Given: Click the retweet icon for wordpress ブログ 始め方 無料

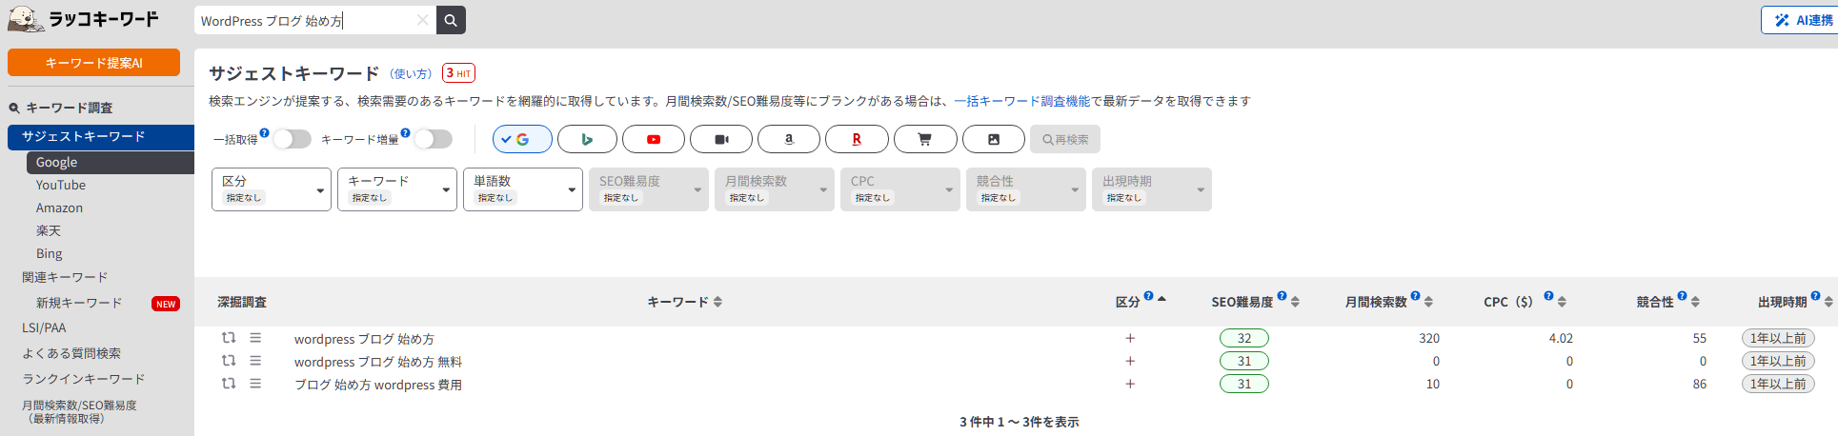Looking at the screenshot, I should pyautogui.click(x=229, y=361).
